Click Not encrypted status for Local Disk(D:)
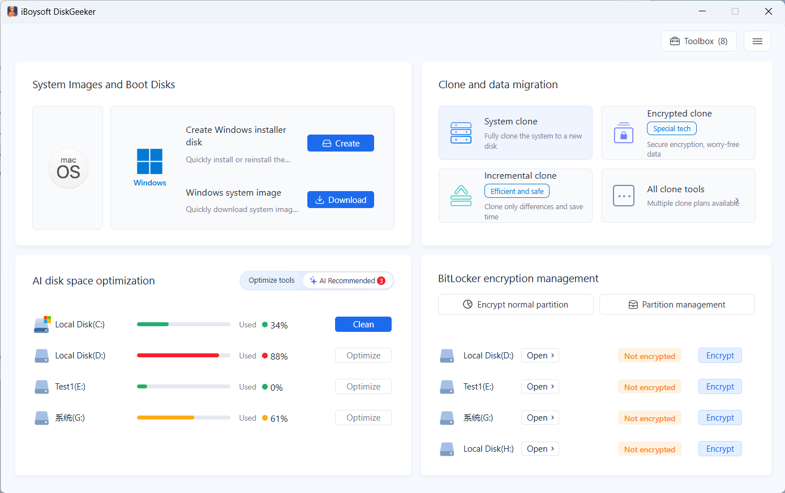The width and height of the screenshot is (785, 493). [650, 356]
